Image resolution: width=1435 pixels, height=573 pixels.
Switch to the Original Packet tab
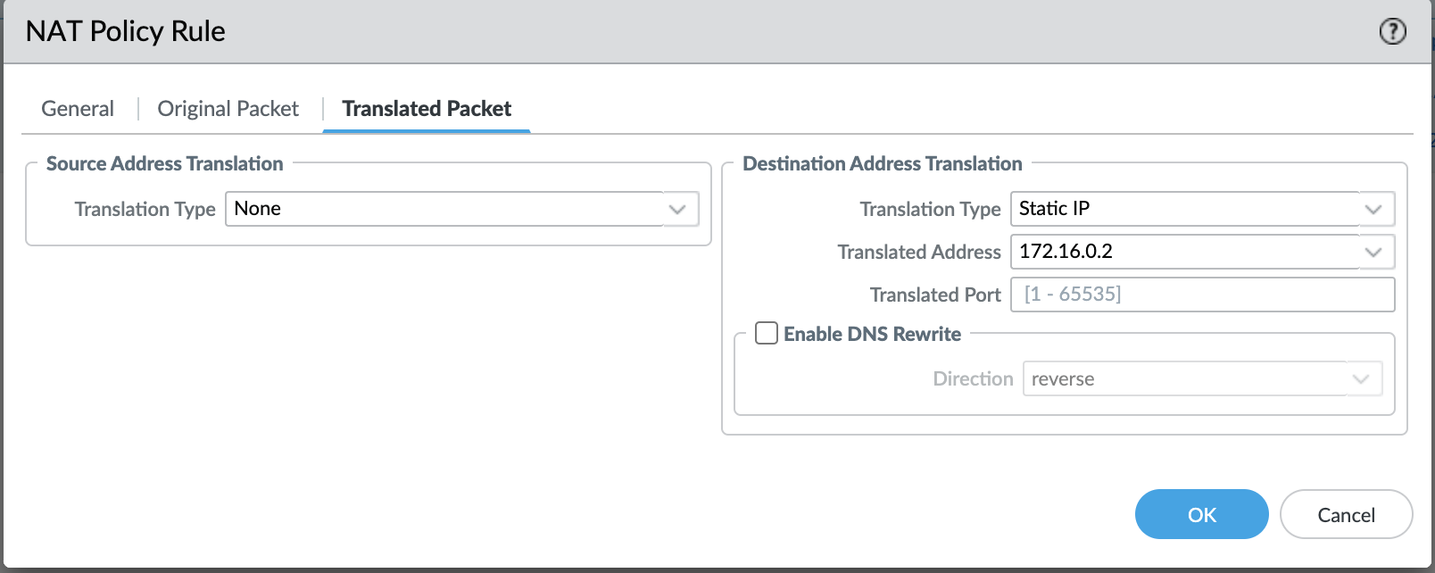click(x=228, y=108)
